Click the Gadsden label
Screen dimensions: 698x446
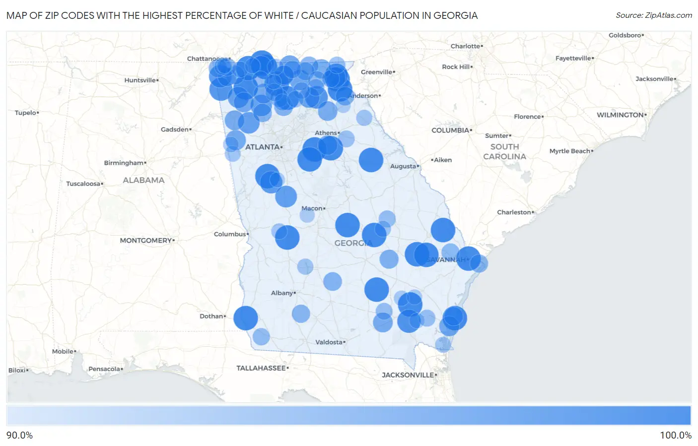pos(175,129)
